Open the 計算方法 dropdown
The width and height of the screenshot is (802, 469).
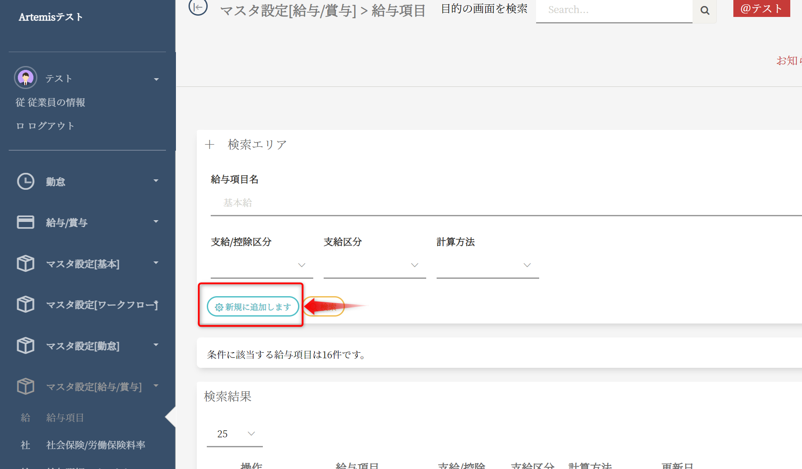487,265
